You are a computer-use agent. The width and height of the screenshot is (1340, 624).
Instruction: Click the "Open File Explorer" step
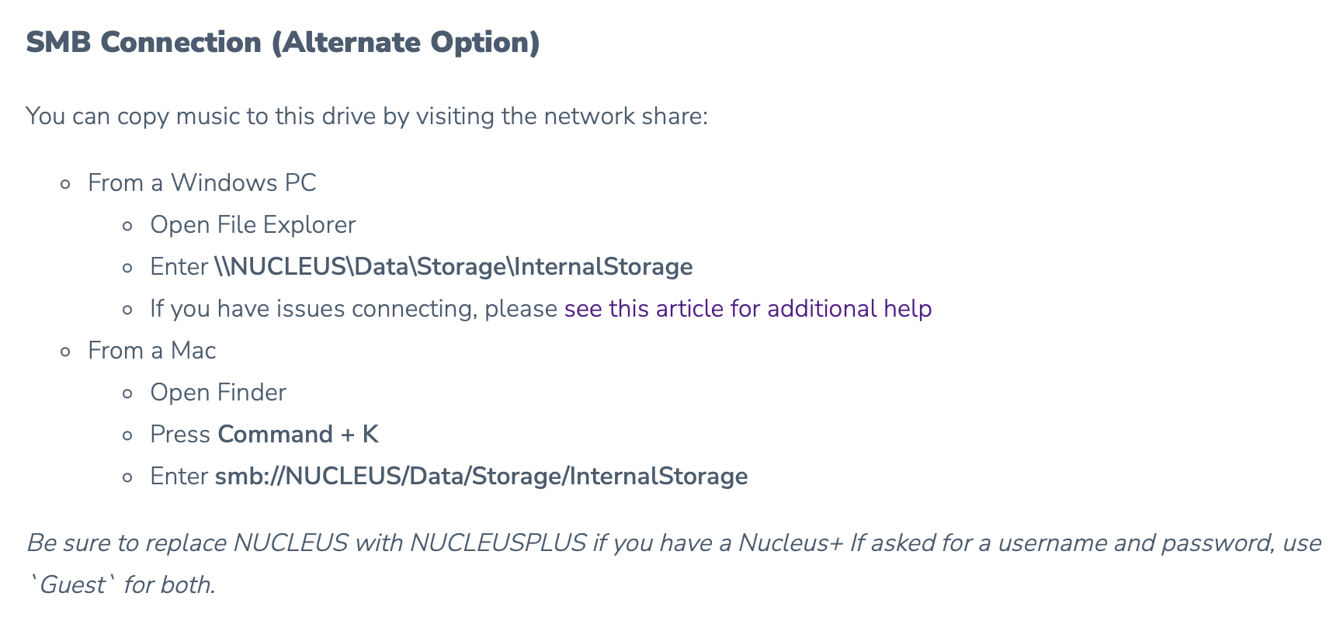click(252, 225)
